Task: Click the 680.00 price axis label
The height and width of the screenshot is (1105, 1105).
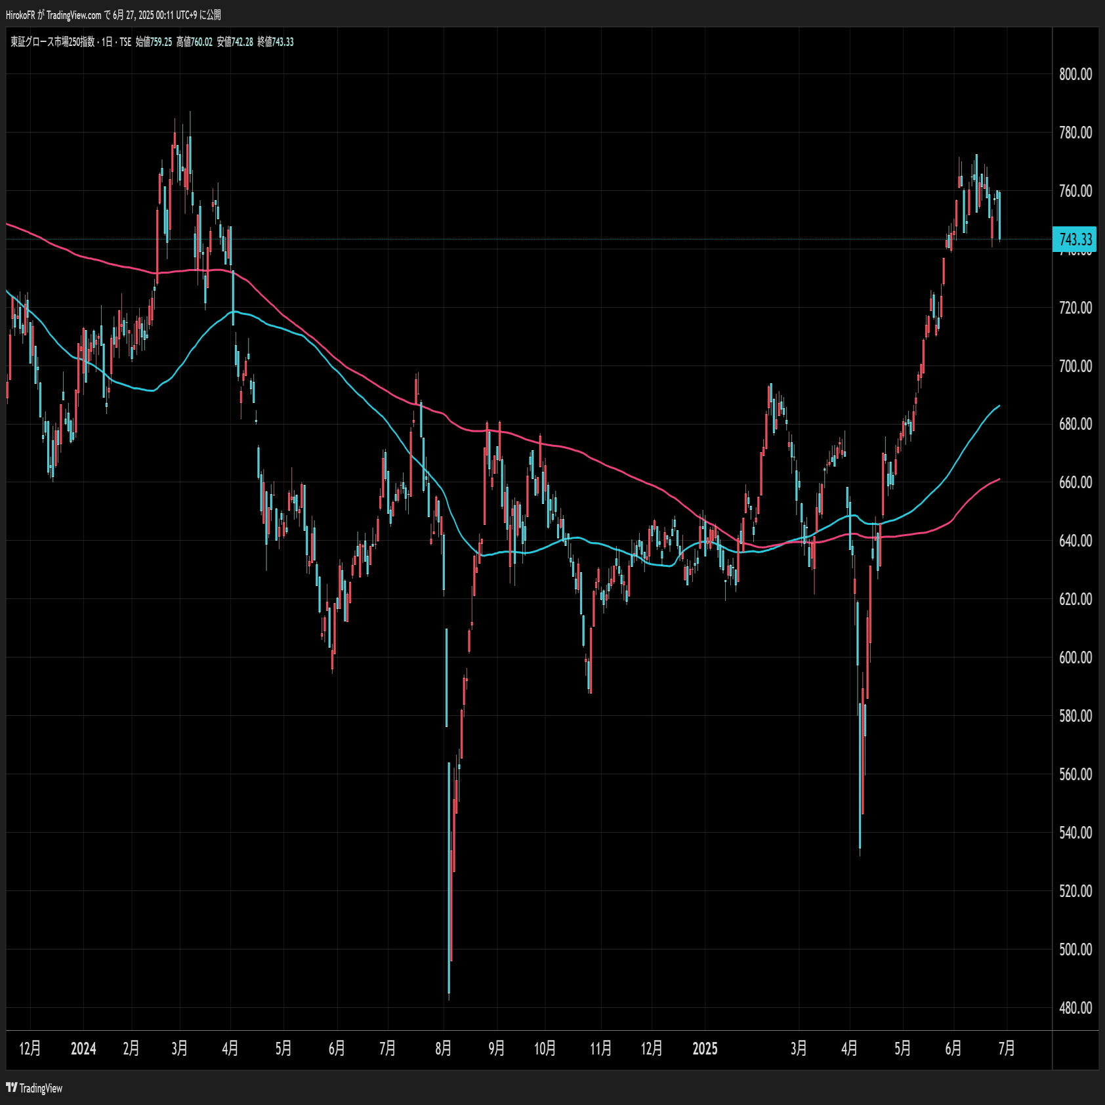Action: [x=1075, y=424]
